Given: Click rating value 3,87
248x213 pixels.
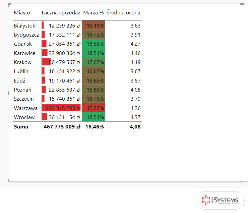Looking at the screenshot, I should (135, 81).
